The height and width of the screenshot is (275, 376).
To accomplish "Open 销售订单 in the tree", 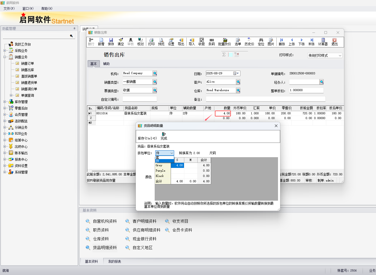I will [x=27, y=63].
